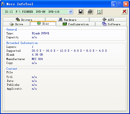Click the 'File' label in Content
Image resolution: width=130 pixels, height=114 pixels.
coord(9,72)
